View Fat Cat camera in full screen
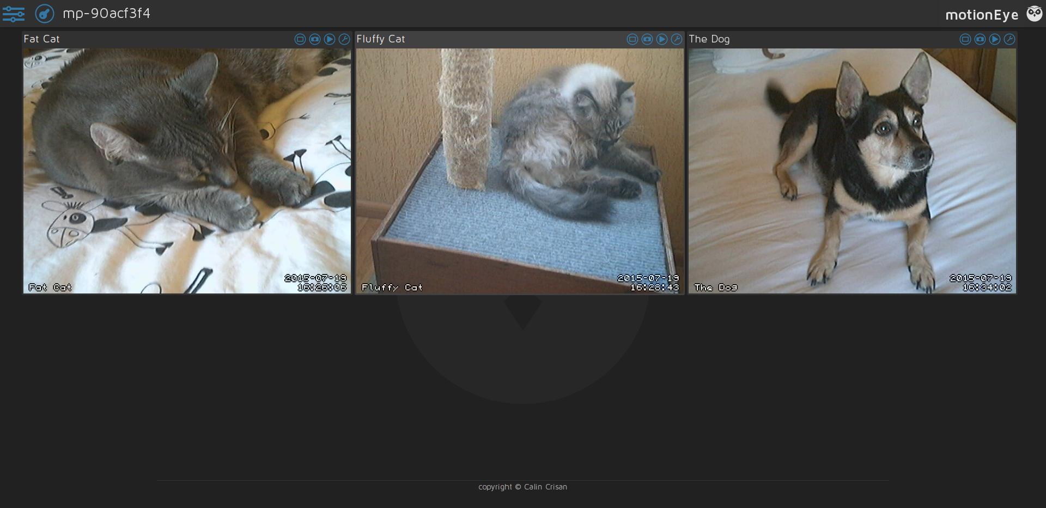The image size is (1046, 508). (300, 39)
